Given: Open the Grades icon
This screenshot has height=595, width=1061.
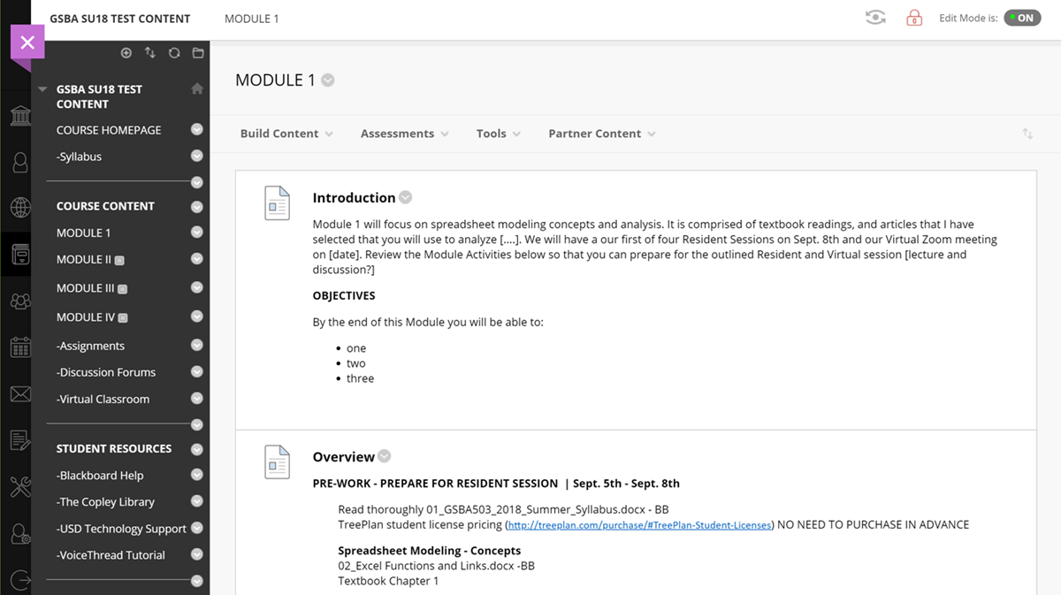Looking at the screenshot, I should 19,440.
